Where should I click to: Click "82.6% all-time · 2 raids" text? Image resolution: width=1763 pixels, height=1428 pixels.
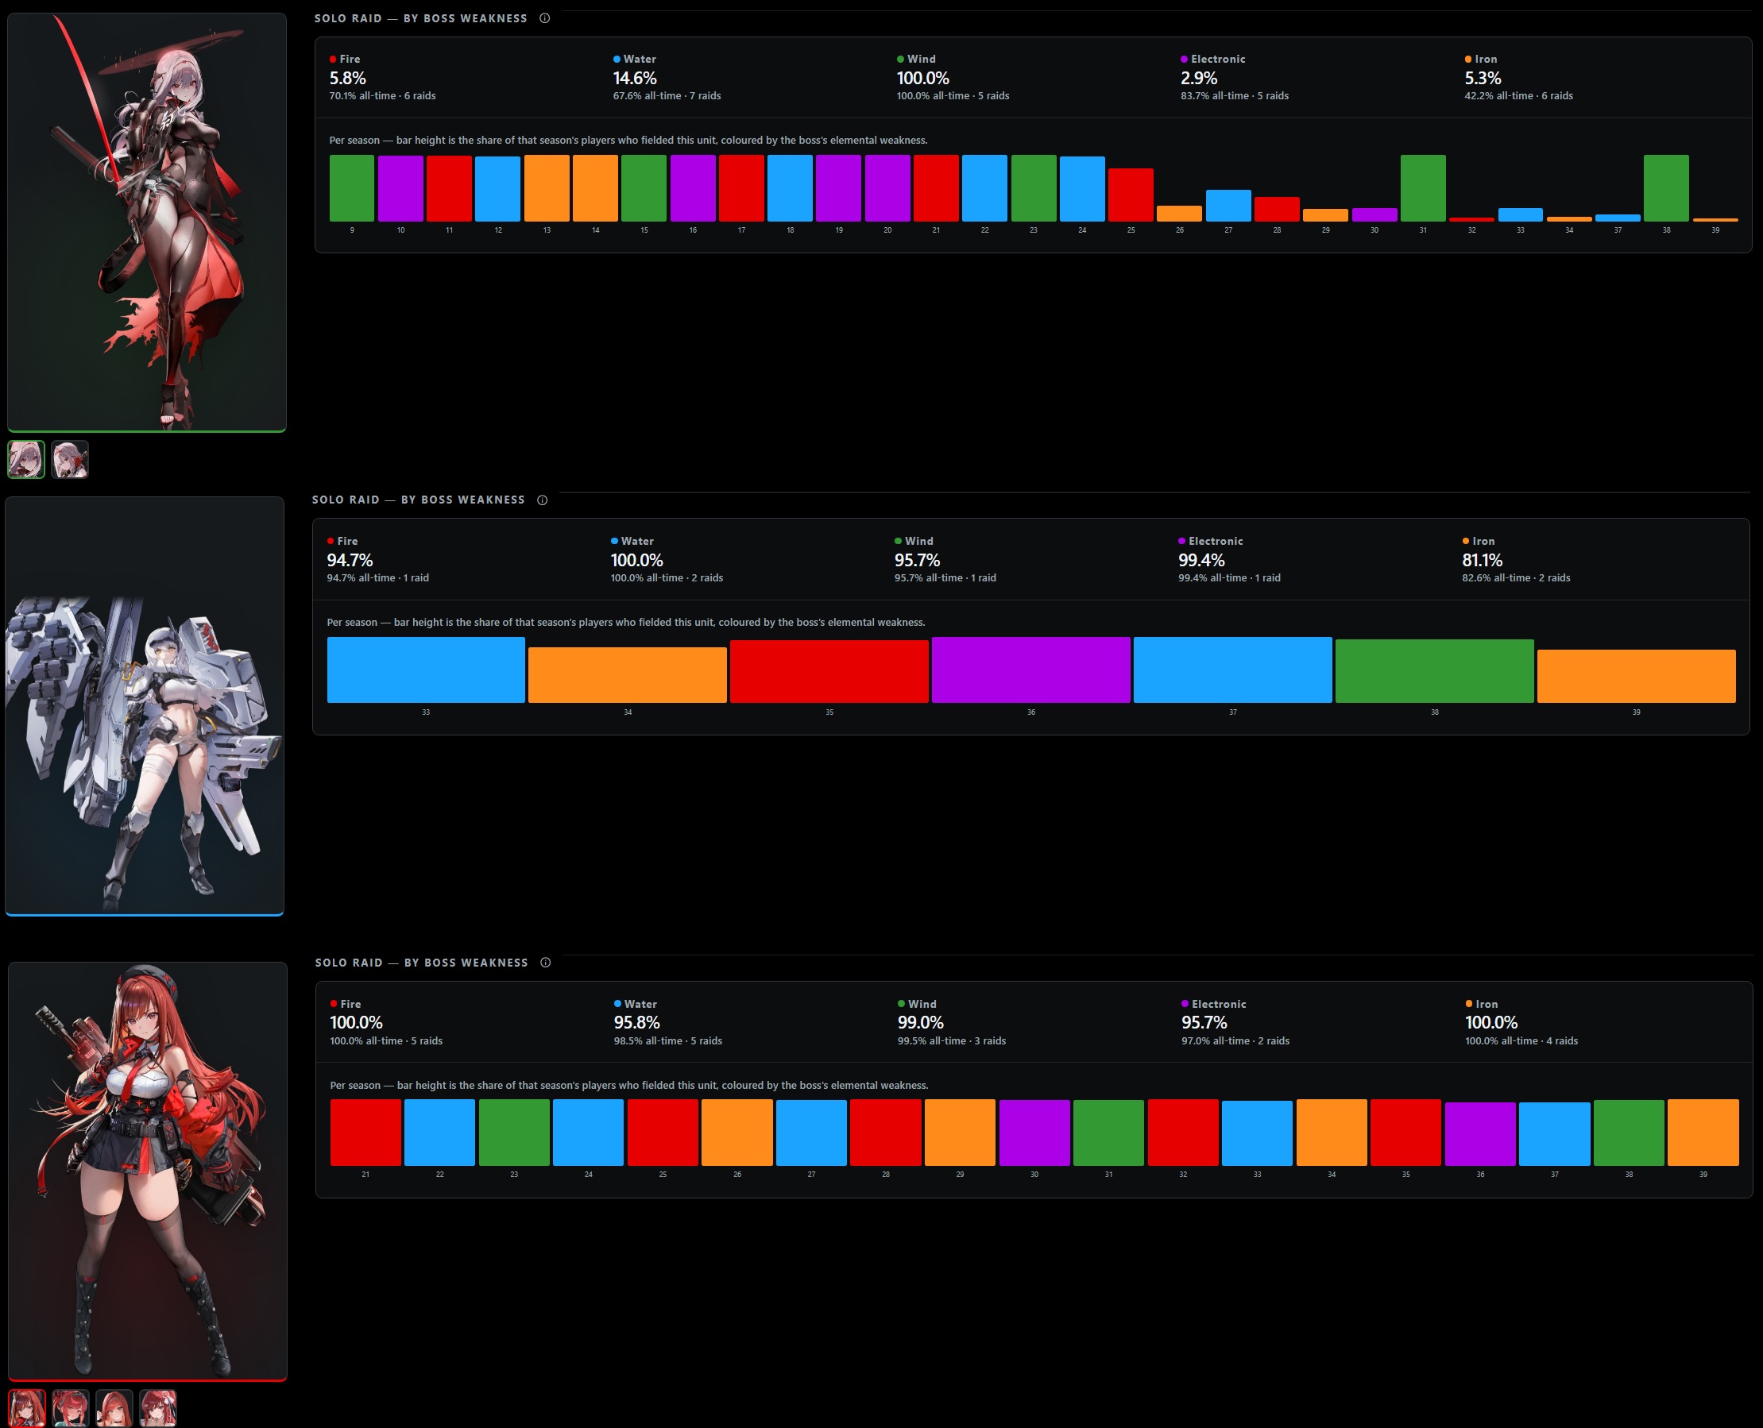tap(1516, 578)
